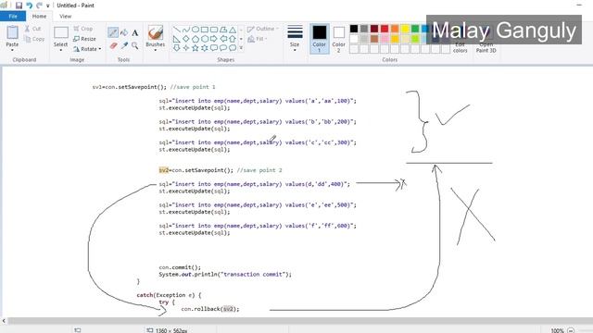Screen dimensions: 593x333
Task: Choose the Six-point star shape
Action: (205, 48)
